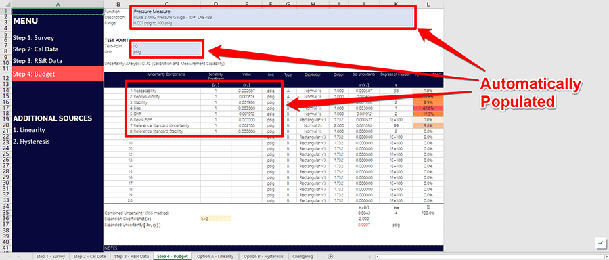Open 2. Hysteresis additional source
The image size is (609, 260).
pyautogui.click(x=31, y=142)
